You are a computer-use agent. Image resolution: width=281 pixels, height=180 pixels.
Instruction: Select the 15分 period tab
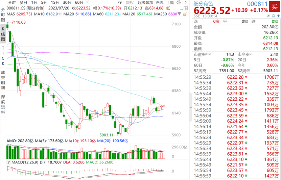click(x=55, y=2)
